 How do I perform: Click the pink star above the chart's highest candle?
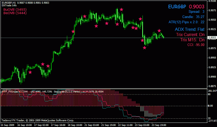tap(122, 9)
